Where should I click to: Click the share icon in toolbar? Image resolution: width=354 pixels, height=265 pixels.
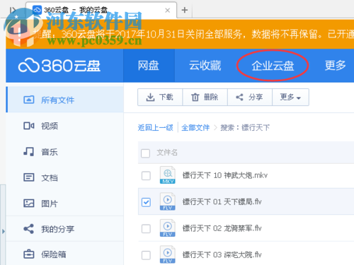click(x=239, y=97)
